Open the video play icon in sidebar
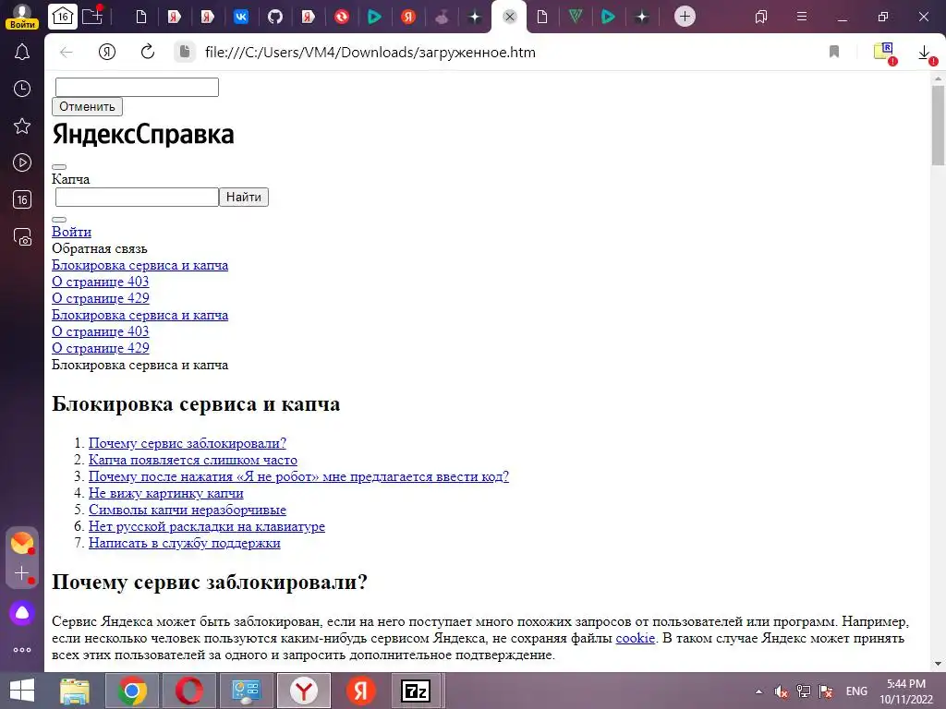 tap(22, 162)
